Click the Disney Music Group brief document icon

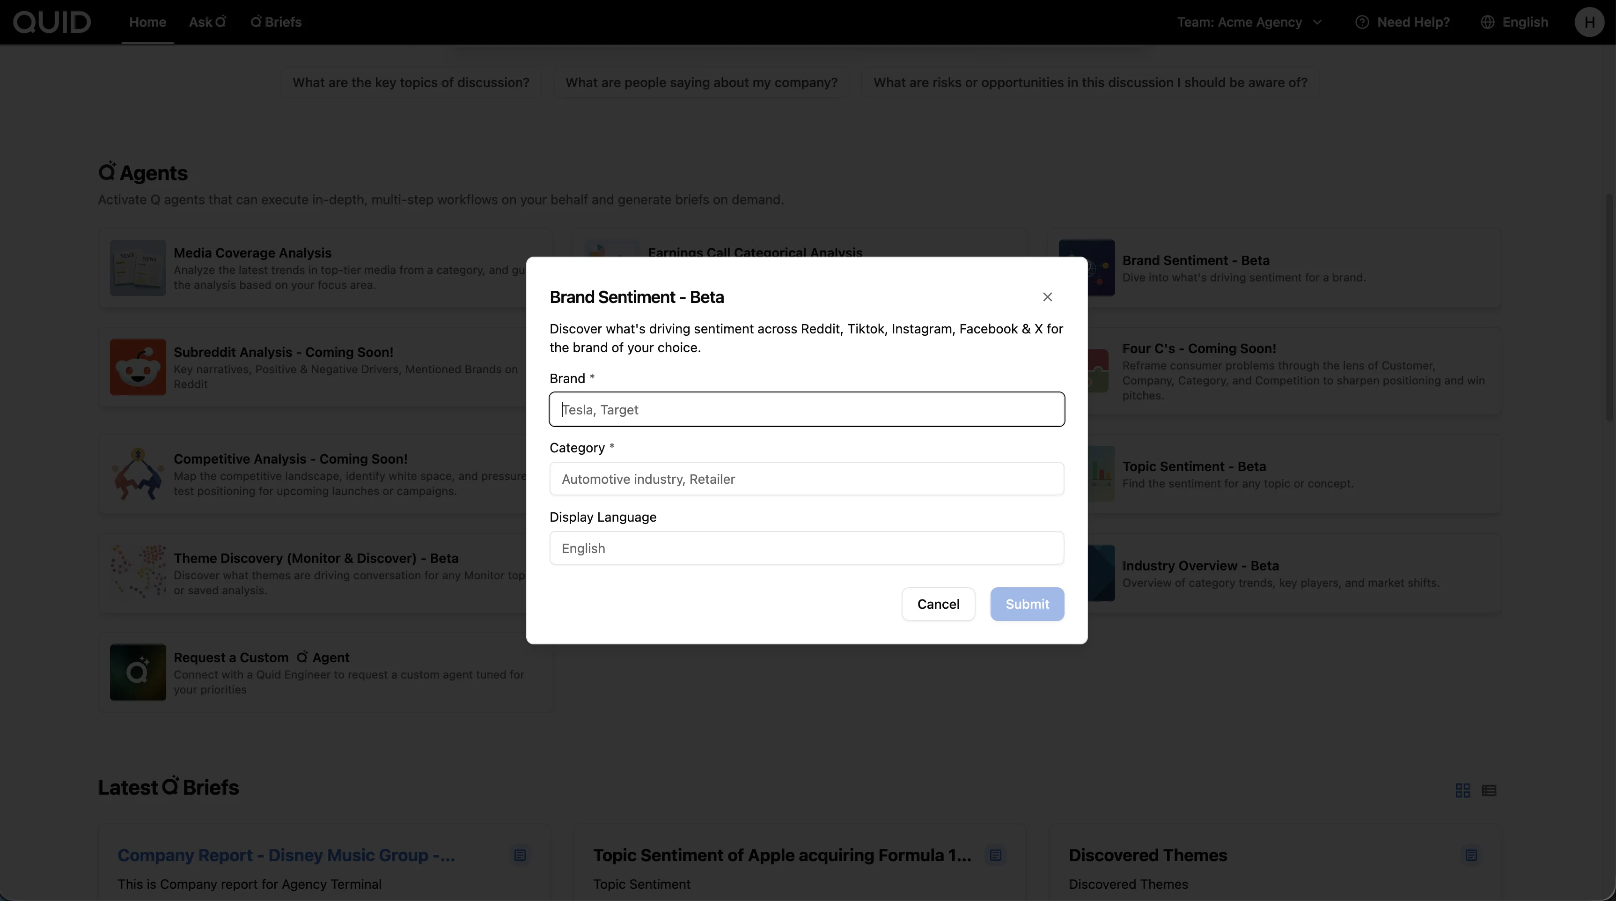(520, 855)
